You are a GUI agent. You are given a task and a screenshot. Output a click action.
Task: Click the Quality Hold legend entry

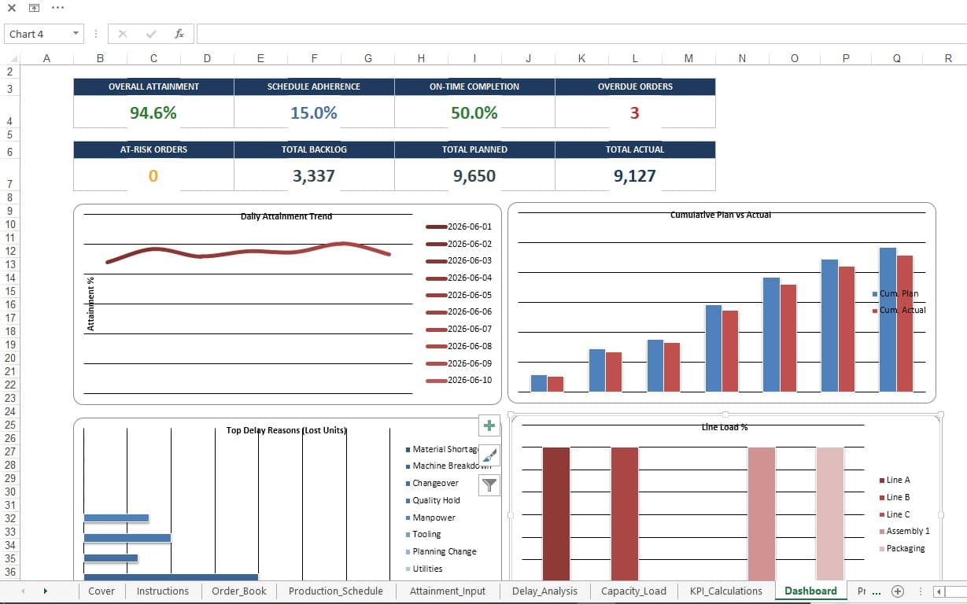432,500
